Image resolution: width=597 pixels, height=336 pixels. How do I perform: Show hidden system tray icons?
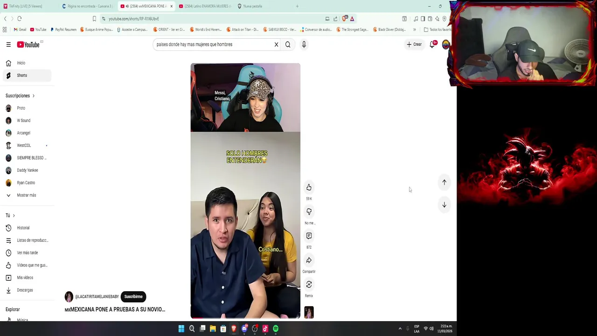click(x=400, y=329)
